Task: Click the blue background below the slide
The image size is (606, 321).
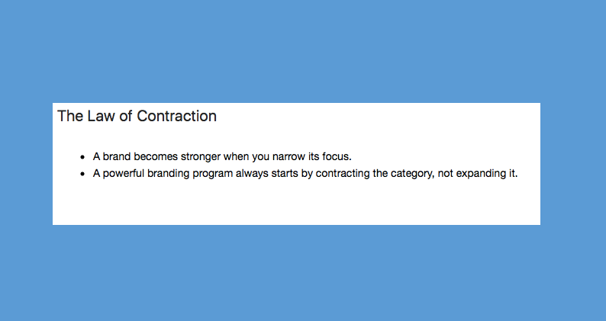Action: (x=303, y=273)
